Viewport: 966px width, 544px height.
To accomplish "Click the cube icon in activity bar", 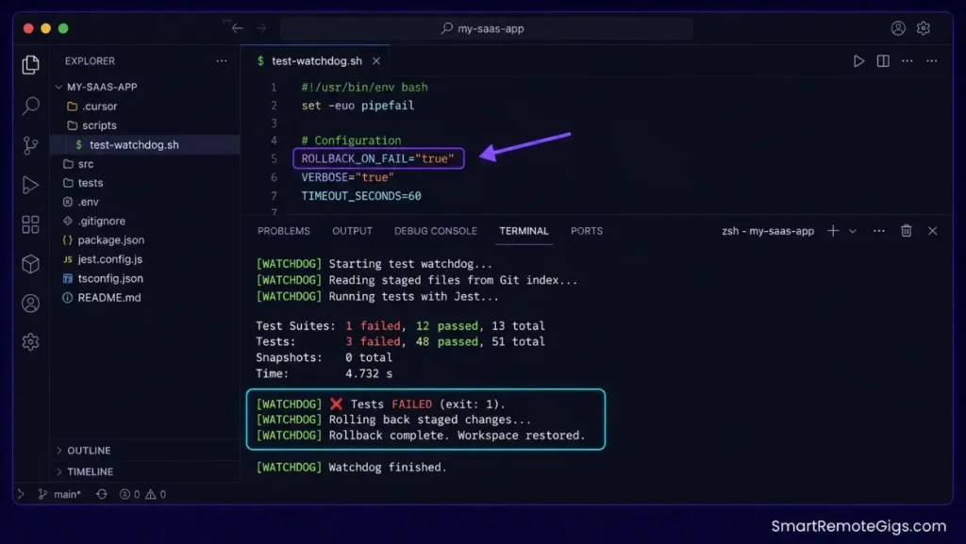I will (x=30, y=263).
